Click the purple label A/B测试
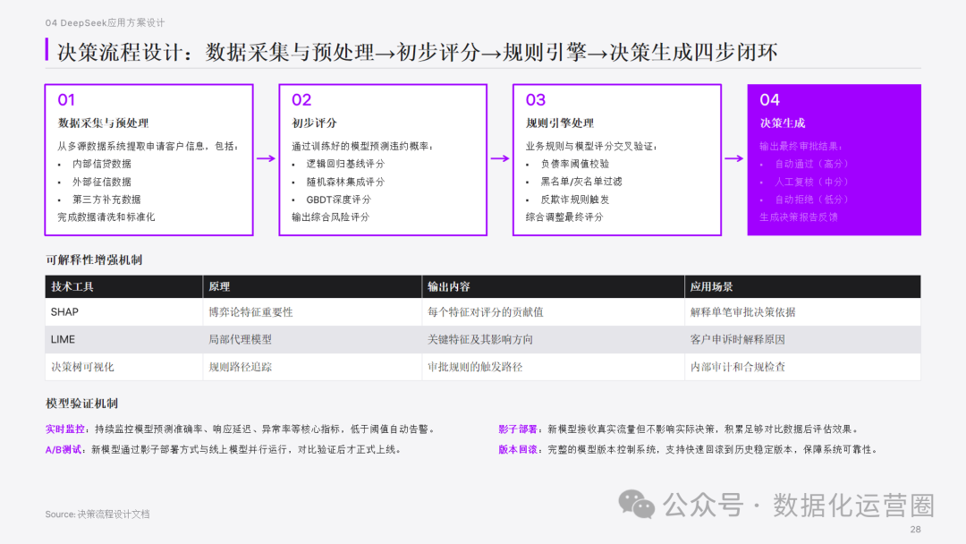The height and width of the screenshot is (544, 966). 63,450
